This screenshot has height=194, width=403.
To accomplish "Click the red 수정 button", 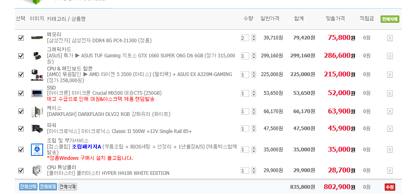I will [x=390, y=187].
